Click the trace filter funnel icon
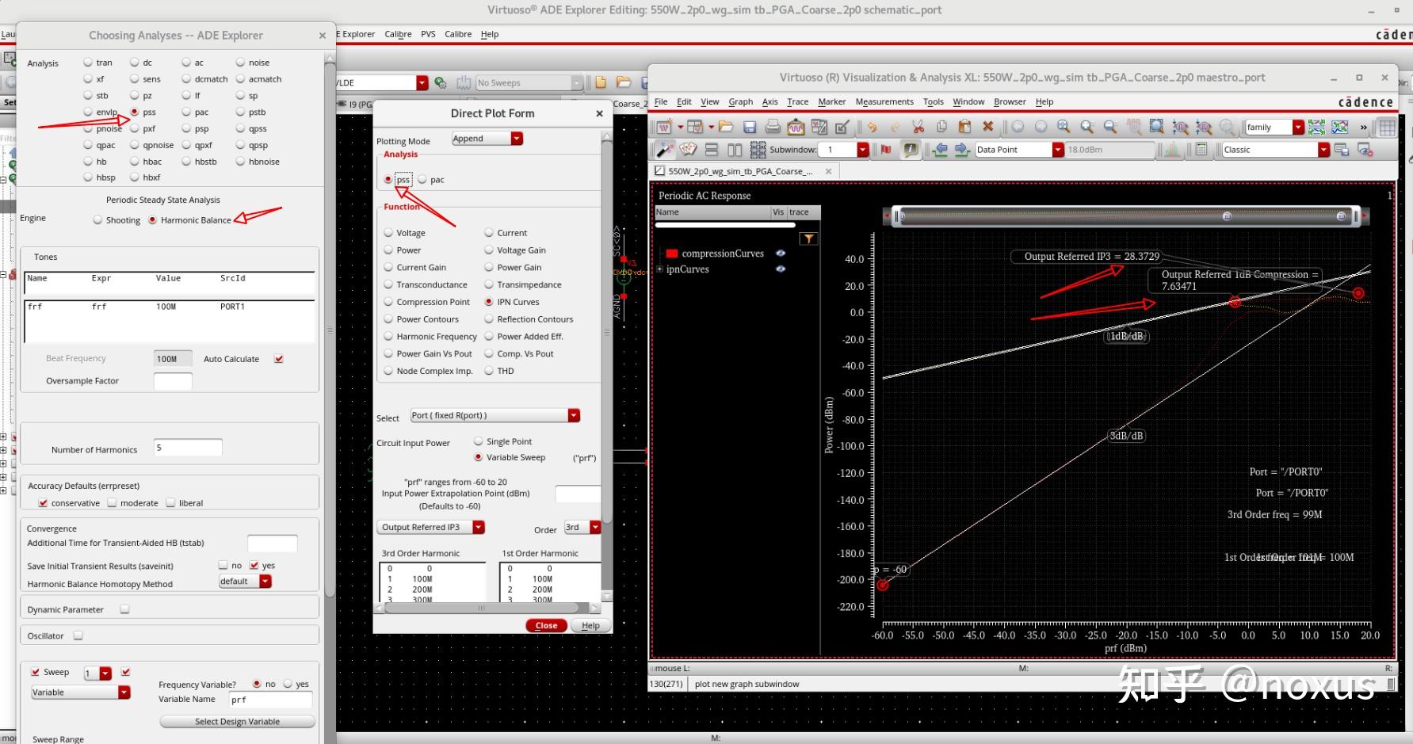The width and height of the screenshot is (1413, 744). point(808,238)
